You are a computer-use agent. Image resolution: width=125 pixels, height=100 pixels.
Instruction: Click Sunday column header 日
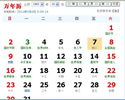click(10, 18)
